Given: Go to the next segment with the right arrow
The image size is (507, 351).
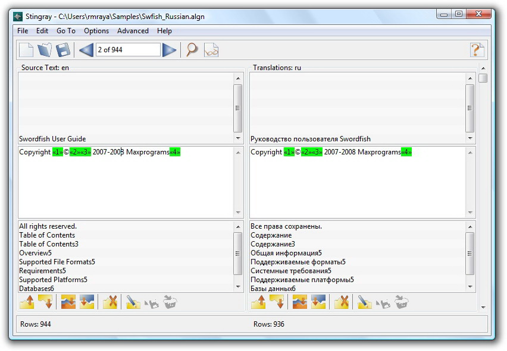Looking at the screenshot, I should pyautogui.click(x=169, y=50).
